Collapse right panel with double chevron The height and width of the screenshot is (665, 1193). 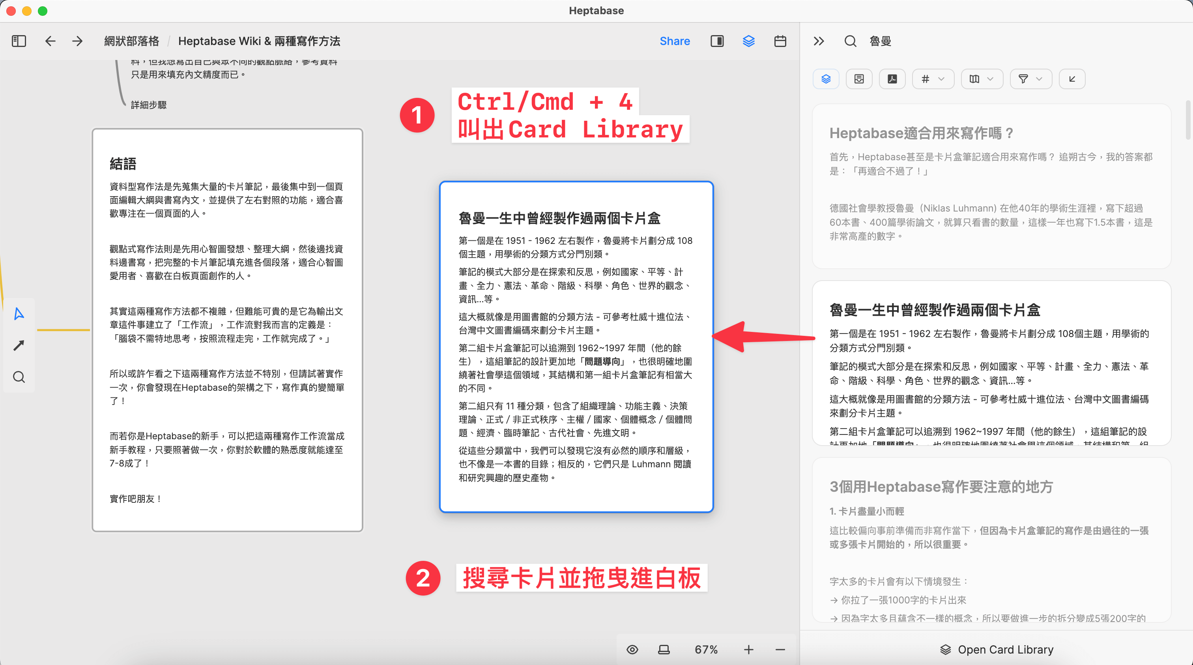[x=819, y=41]
